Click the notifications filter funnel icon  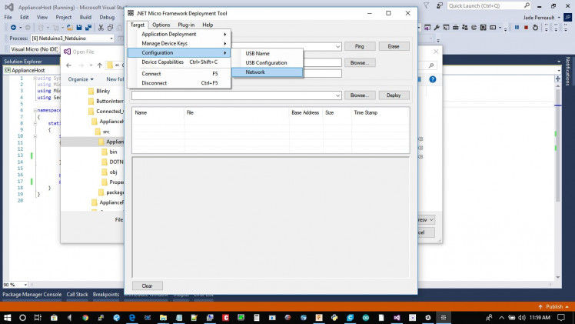426,5
